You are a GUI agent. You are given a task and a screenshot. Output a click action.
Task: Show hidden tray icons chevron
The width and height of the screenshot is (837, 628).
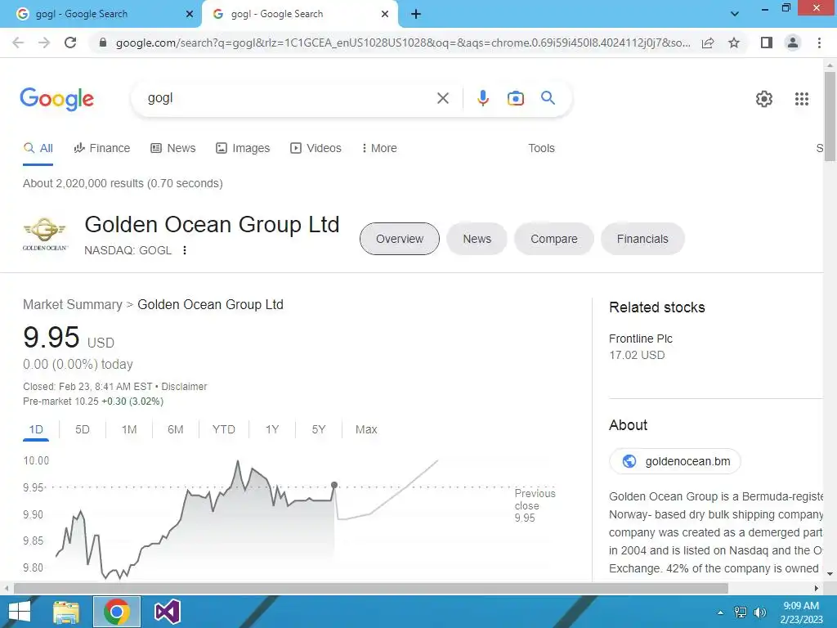tap(721, 612)
